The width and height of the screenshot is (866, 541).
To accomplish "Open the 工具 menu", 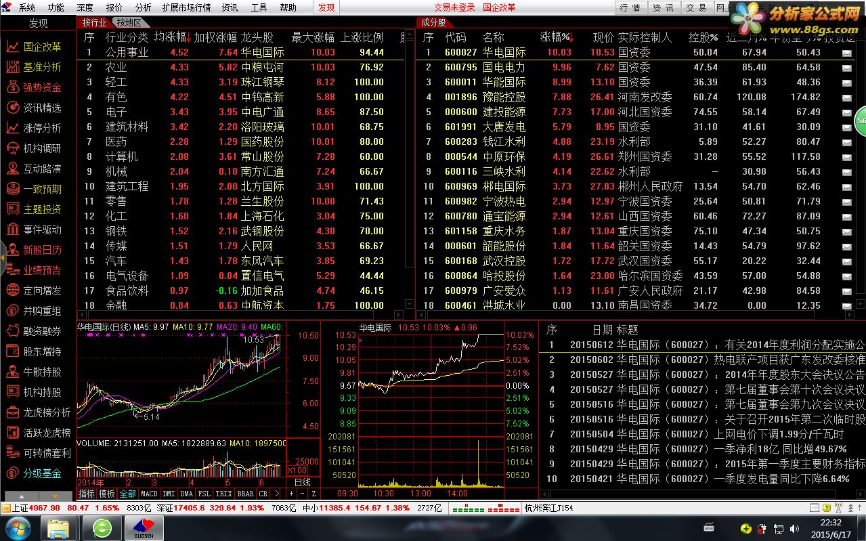I will pos(259,7).
